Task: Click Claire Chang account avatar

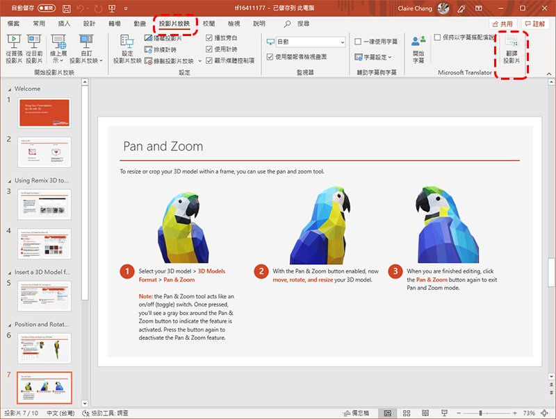Action: [x=443, y=8]
